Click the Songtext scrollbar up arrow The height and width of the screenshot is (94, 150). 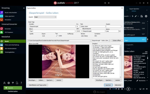click(x=120, y=46)
